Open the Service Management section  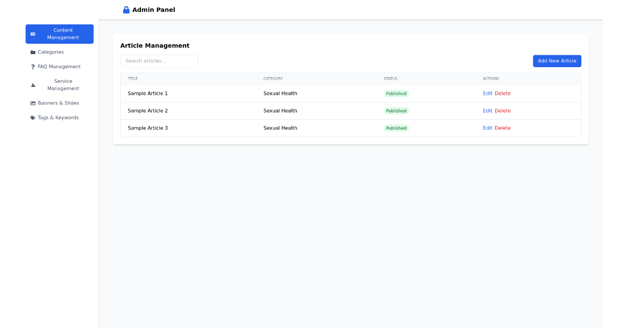click(63, 84)
